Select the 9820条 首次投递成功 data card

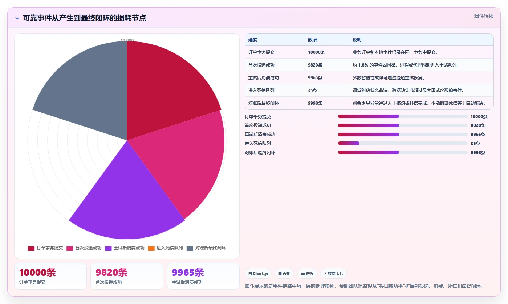[127, 276]
